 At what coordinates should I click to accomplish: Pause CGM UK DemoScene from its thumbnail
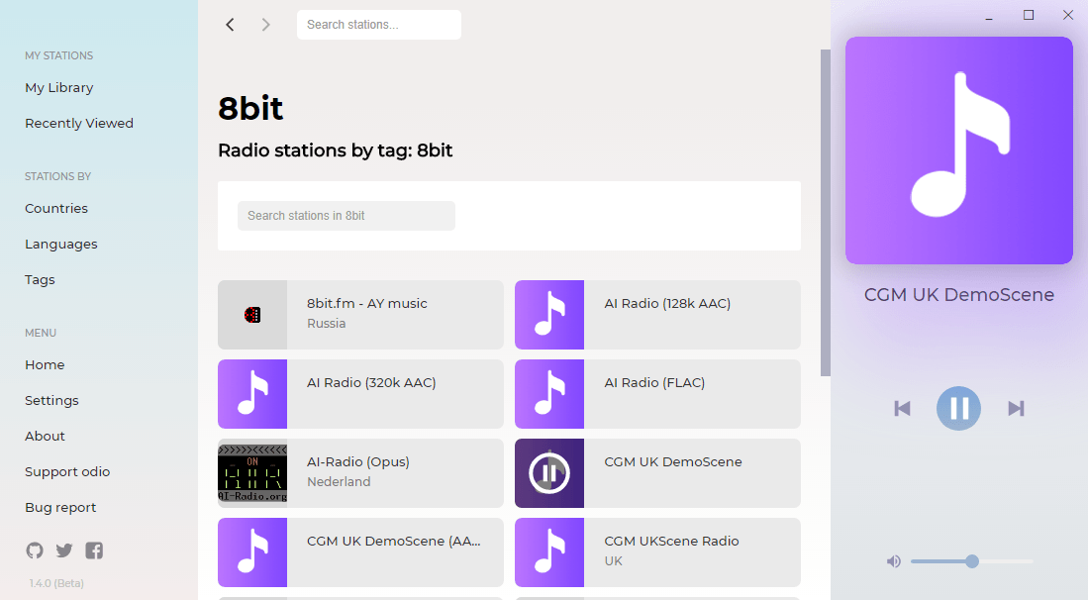(x=549, y=473)
